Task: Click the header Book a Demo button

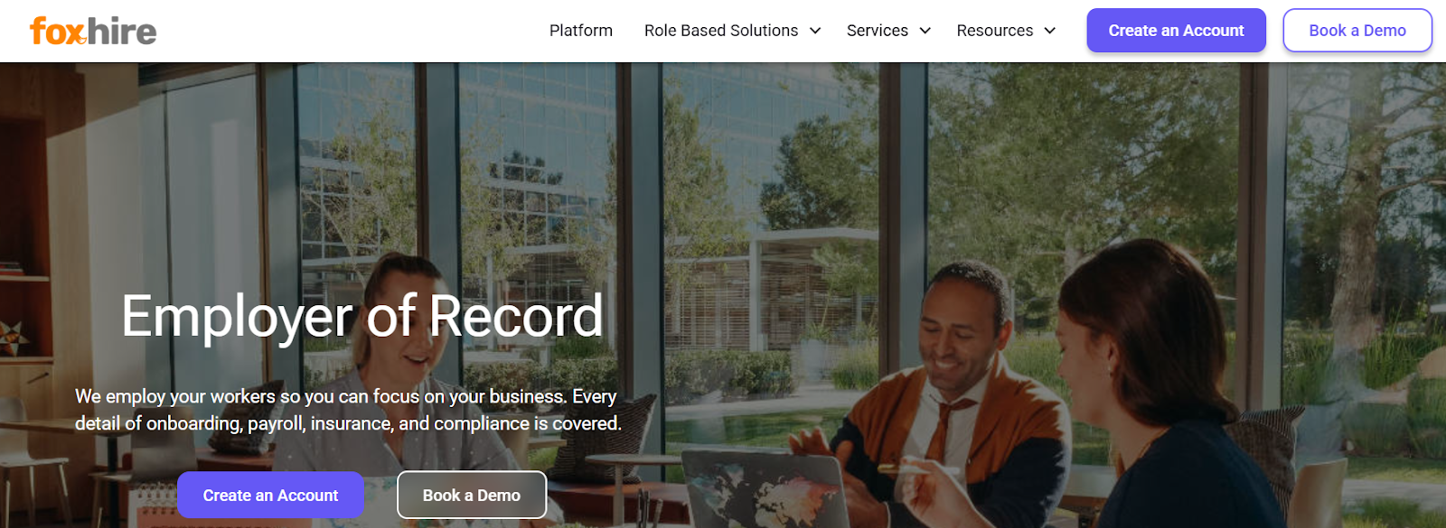Action: pyautogui.click(x=1357, y=31)
